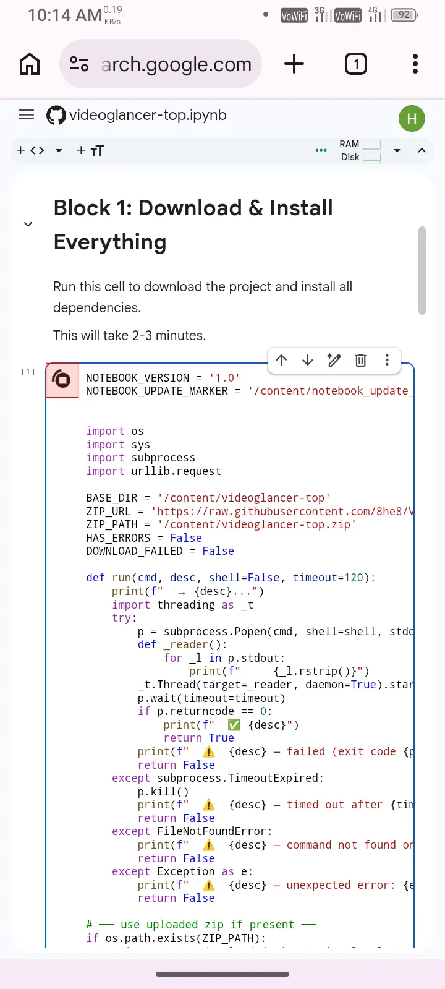445x989 pixels.
Task: Collapse the header with caret icon
Action: [x=422, y=150]
